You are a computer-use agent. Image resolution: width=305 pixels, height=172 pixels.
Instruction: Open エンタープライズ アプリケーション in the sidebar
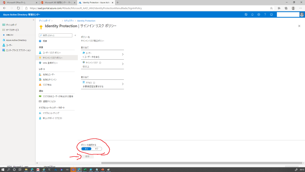19,50
